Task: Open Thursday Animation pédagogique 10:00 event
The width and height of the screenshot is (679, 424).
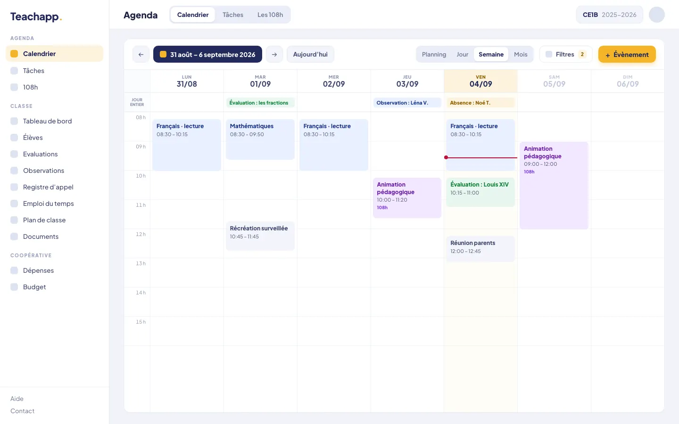Action: pyautogui.click(x=407, y=198)
